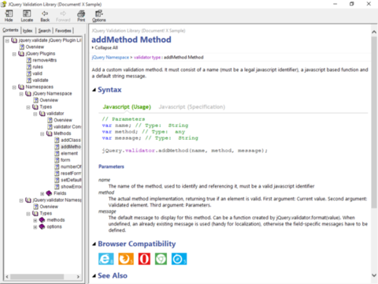The width and height of the screenshot is (378, 284).
Task: Open the Search tab
Action: 44,31
